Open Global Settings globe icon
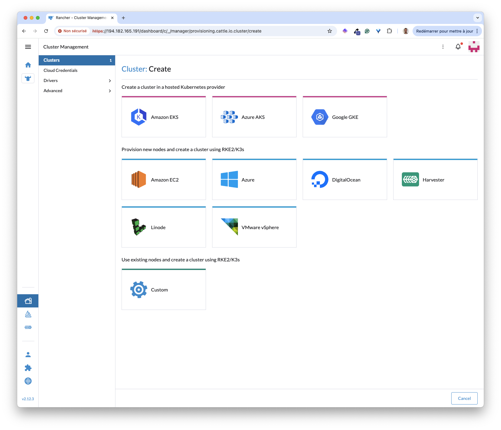The width and height of the screenshot is (501, 430). (28, 381)
